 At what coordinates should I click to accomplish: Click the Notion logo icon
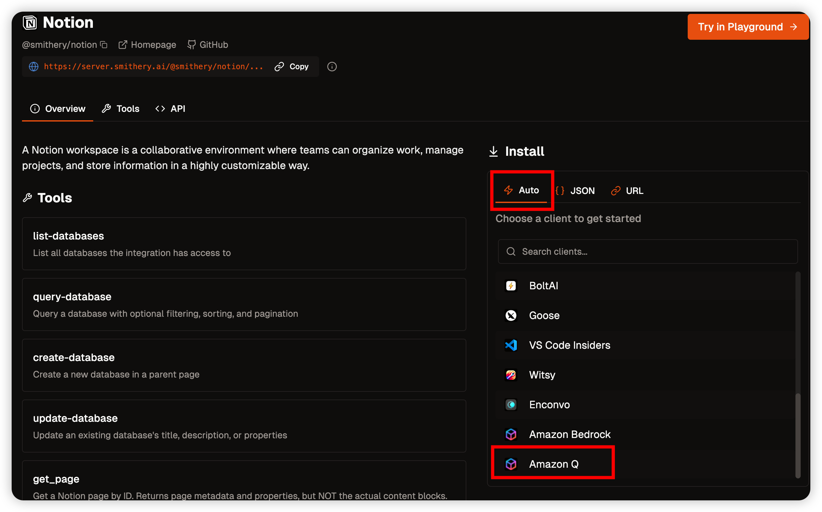tap(30, 23)
